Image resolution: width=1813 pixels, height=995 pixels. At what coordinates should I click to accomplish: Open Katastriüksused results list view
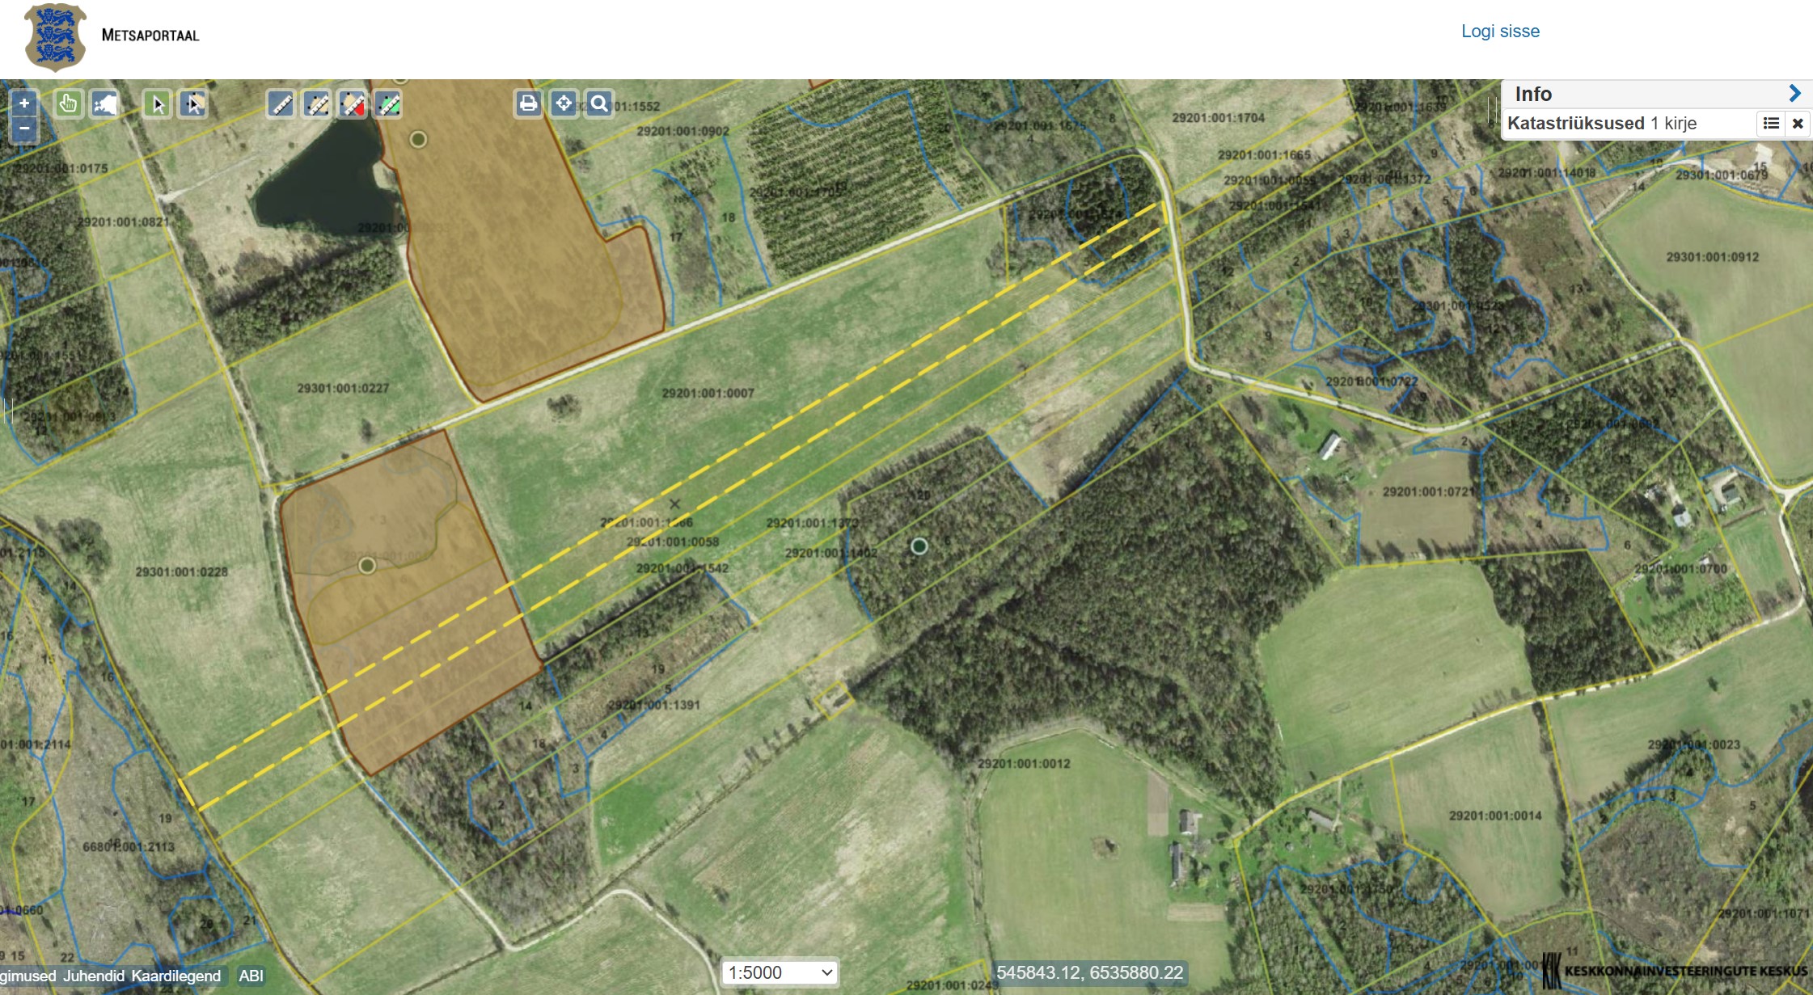click(1771, 124)
